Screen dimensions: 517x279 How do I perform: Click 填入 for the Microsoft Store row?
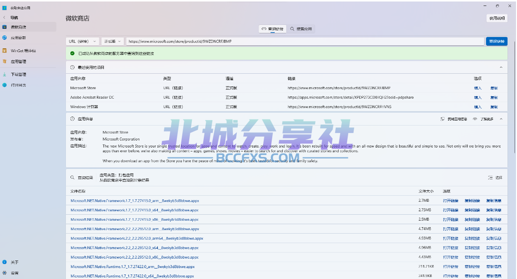pyautogui.click(x=478, y=88)
